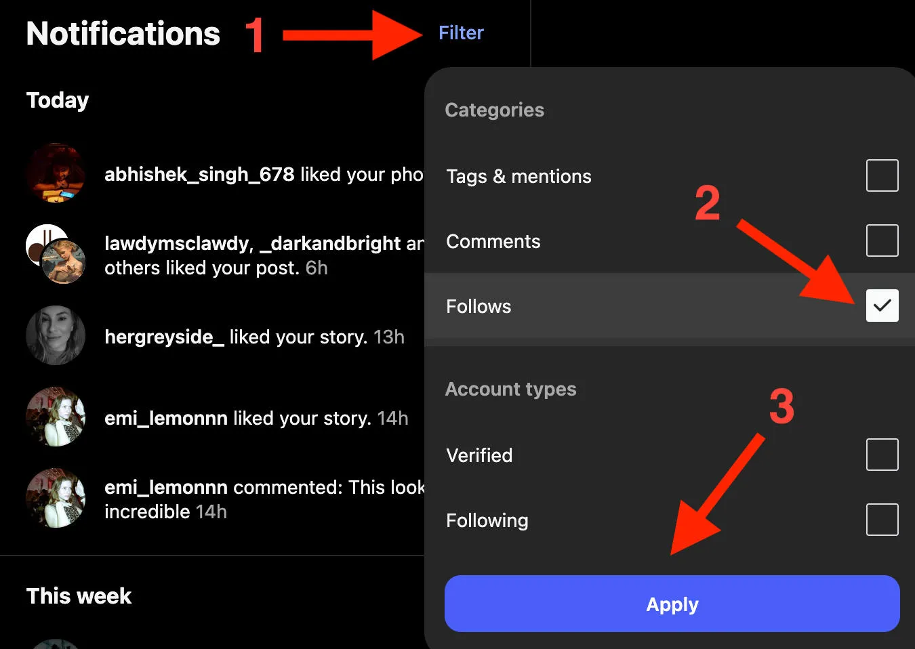Viewport: 915px width, 649px height.
Task: Enable the Following account type checkbox
Action: pyautogui.click(x=882, y=520)
